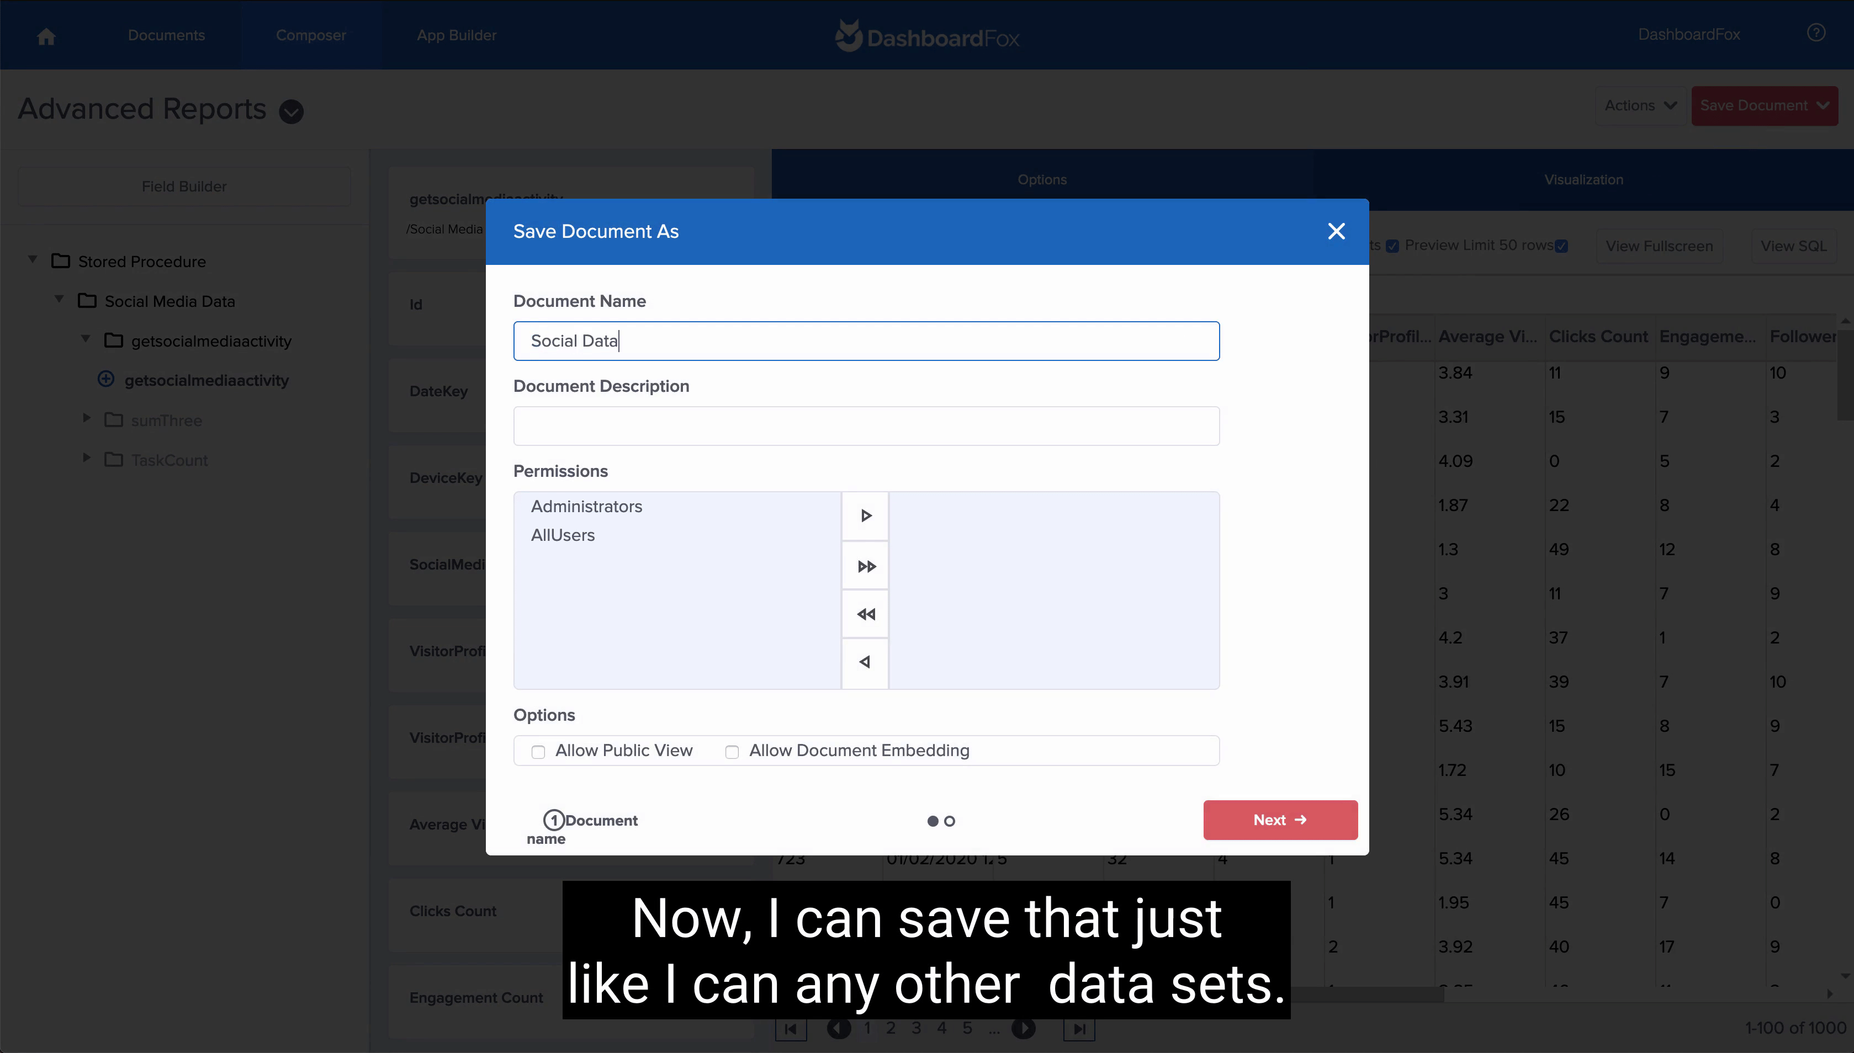Select Administrators in the permissions list
Screen dimensions: 1854x1053
click(587, 506)
